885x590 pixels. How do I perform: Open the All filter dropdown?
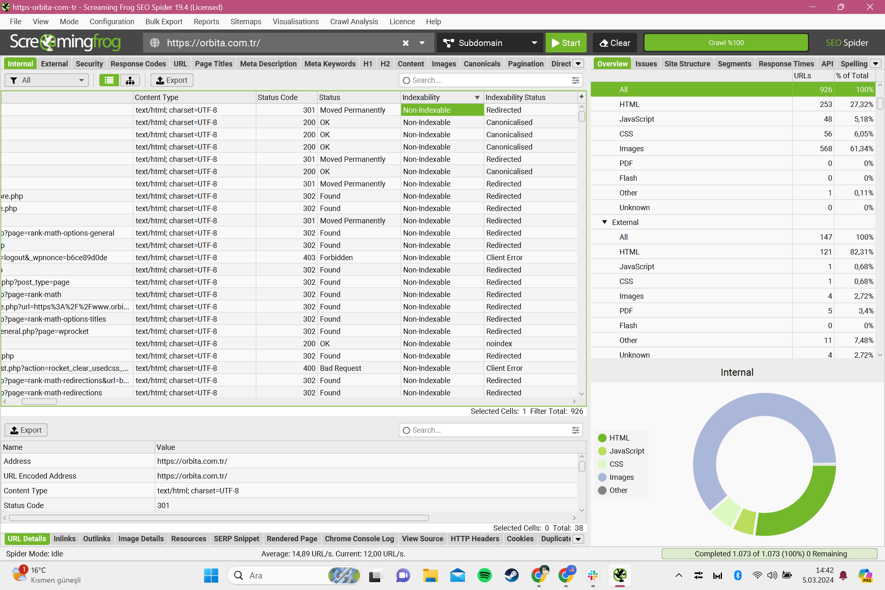click(47, 80)
